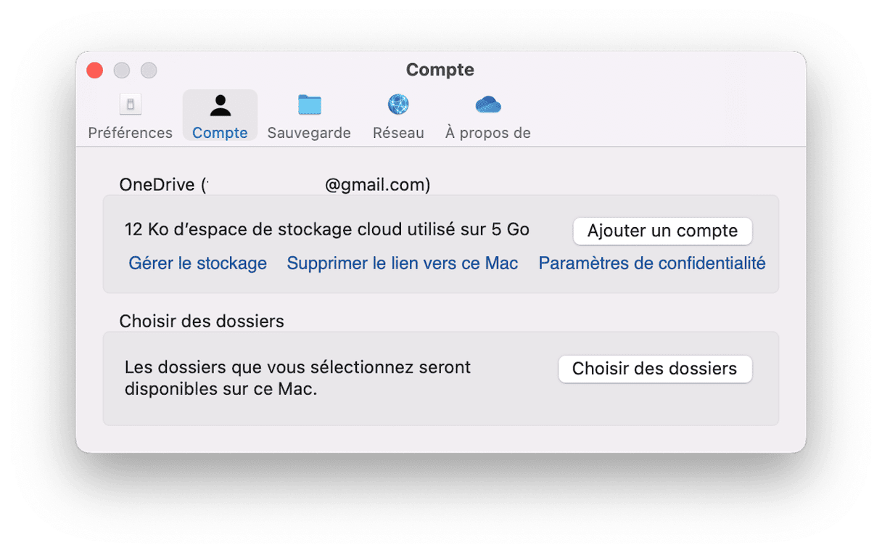Click the Choisir des dossiers button

tap(654, 369)
